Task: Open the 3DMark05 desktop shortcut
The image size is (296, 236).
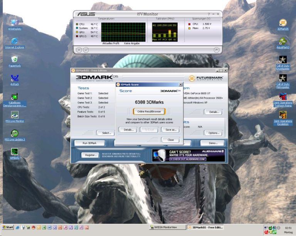Action: click(283, 25)
